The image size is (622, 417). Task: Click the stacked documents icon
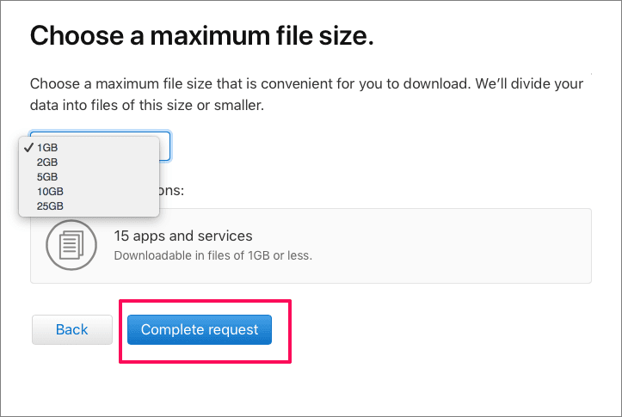point(65,244)
